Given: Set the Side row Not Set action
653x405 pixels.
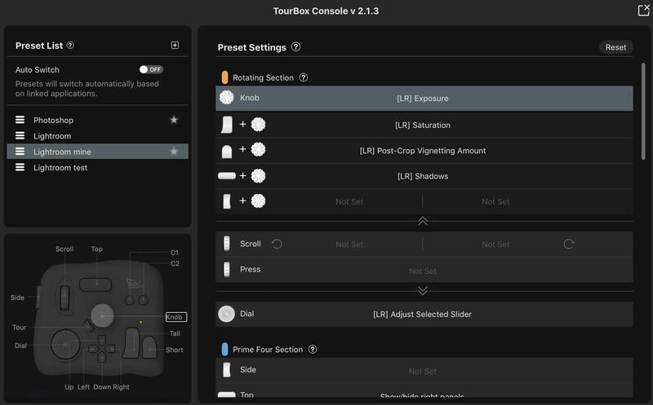Looking at the screenshot, I should (422, 372).
